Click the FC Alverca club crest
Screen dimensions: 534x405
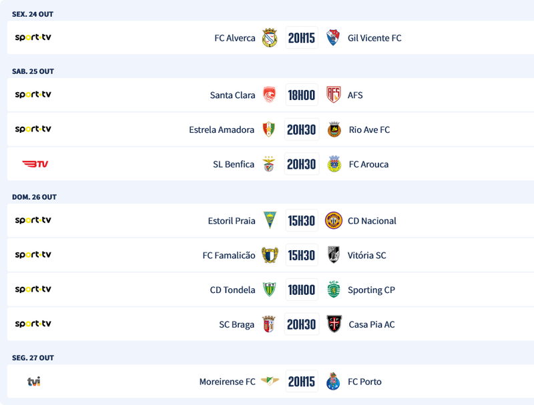[269, 37]
